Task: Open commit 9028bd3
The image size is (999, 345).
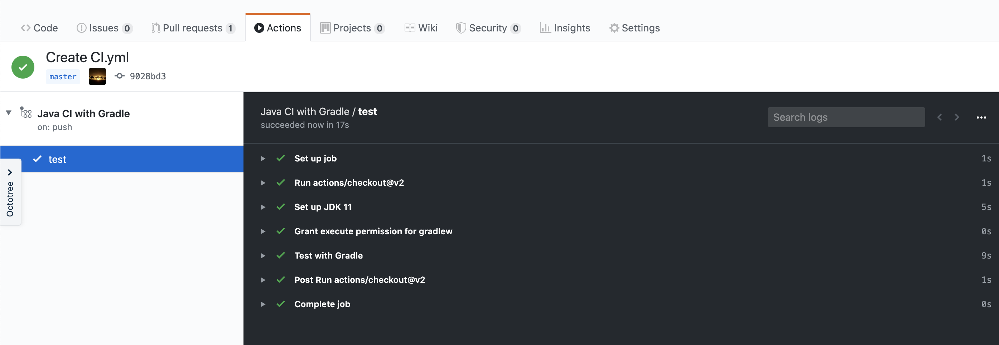Action: [148, 76]
